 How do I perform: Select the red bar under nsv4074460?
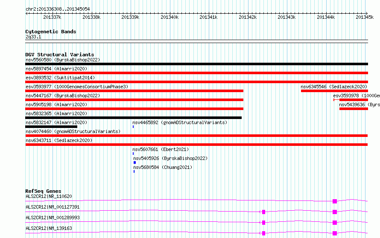coord(196,136)
